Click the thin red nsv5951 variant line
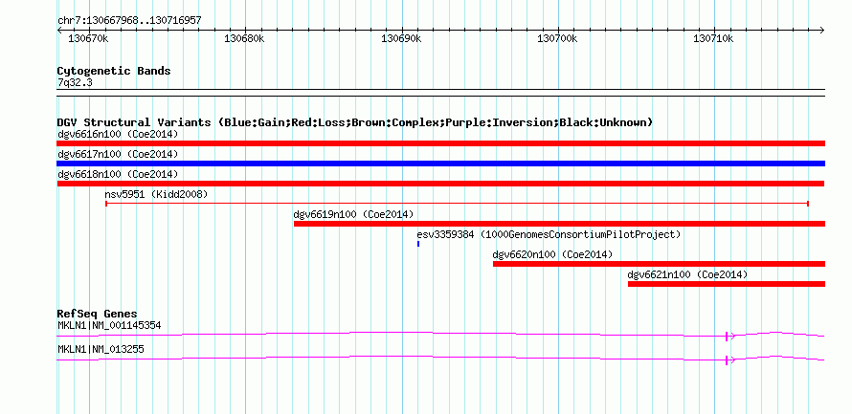Image resolution: width=852 pixels, height=414 pixels. pos(457,204)
